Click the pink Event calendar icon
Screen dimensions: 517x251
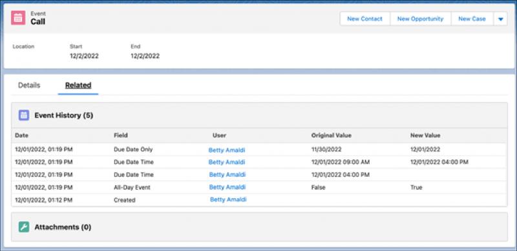coord(18,18)
